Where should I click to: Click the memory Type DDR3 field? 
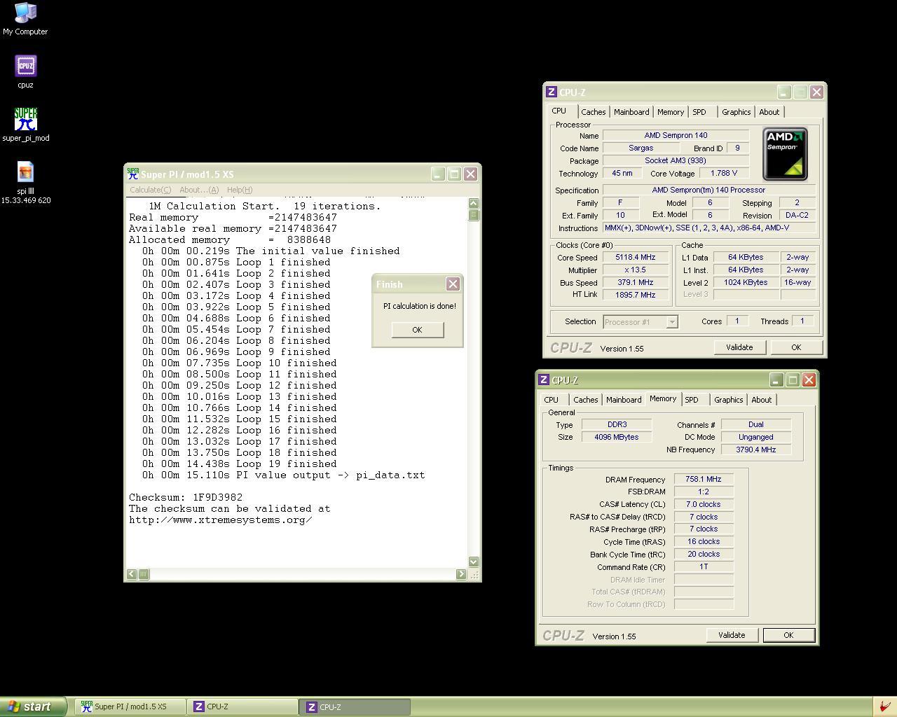point(617,424)
